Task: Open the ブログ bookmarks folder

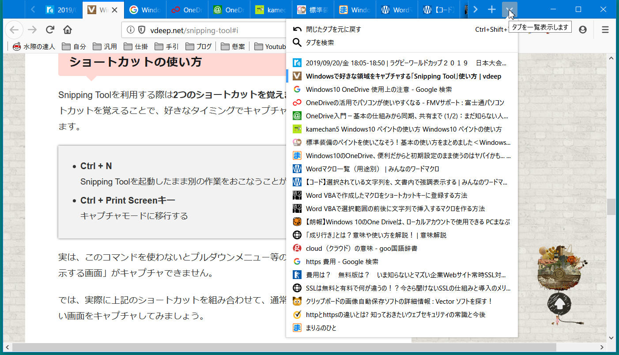Action: 199,46
